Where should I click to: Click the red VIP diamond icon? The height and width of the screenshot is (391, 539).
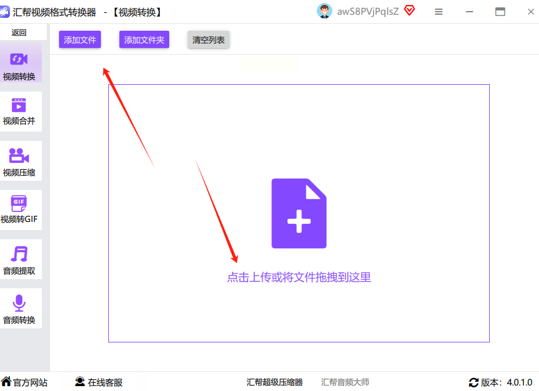pyautogui.click(x=409, y=10)
